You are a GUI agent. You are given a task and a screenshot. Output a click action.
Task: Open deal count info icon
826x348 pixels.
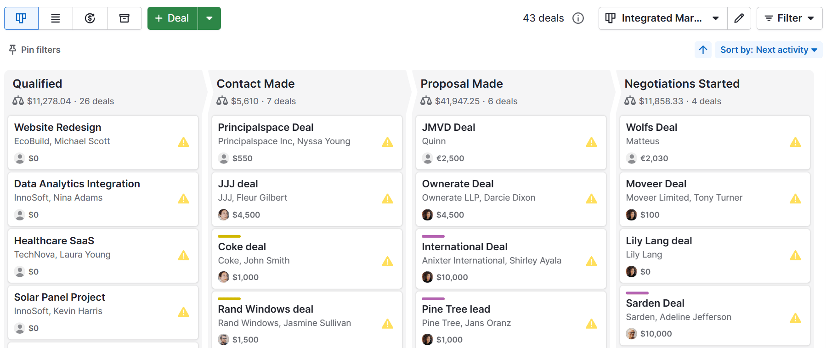[x=578, y=18]
